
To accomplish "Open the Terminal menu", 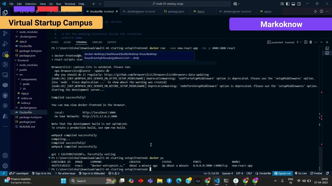I will coord(70,4).
